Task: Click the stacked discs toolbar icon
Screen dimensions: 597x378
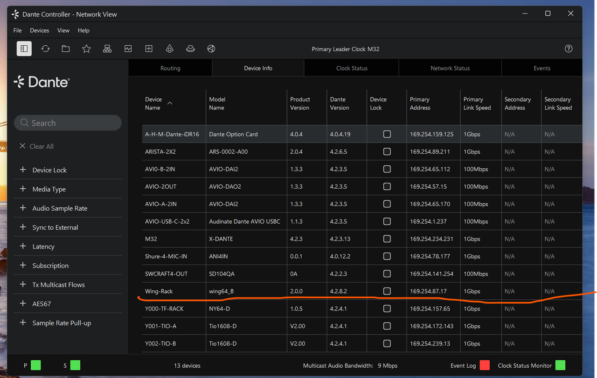Action: (190, 48)
